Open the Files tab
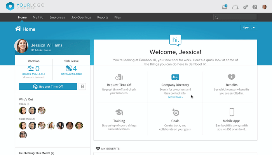Image resolution: width=272 pixels, height=155 pixels. pos(117,17)
